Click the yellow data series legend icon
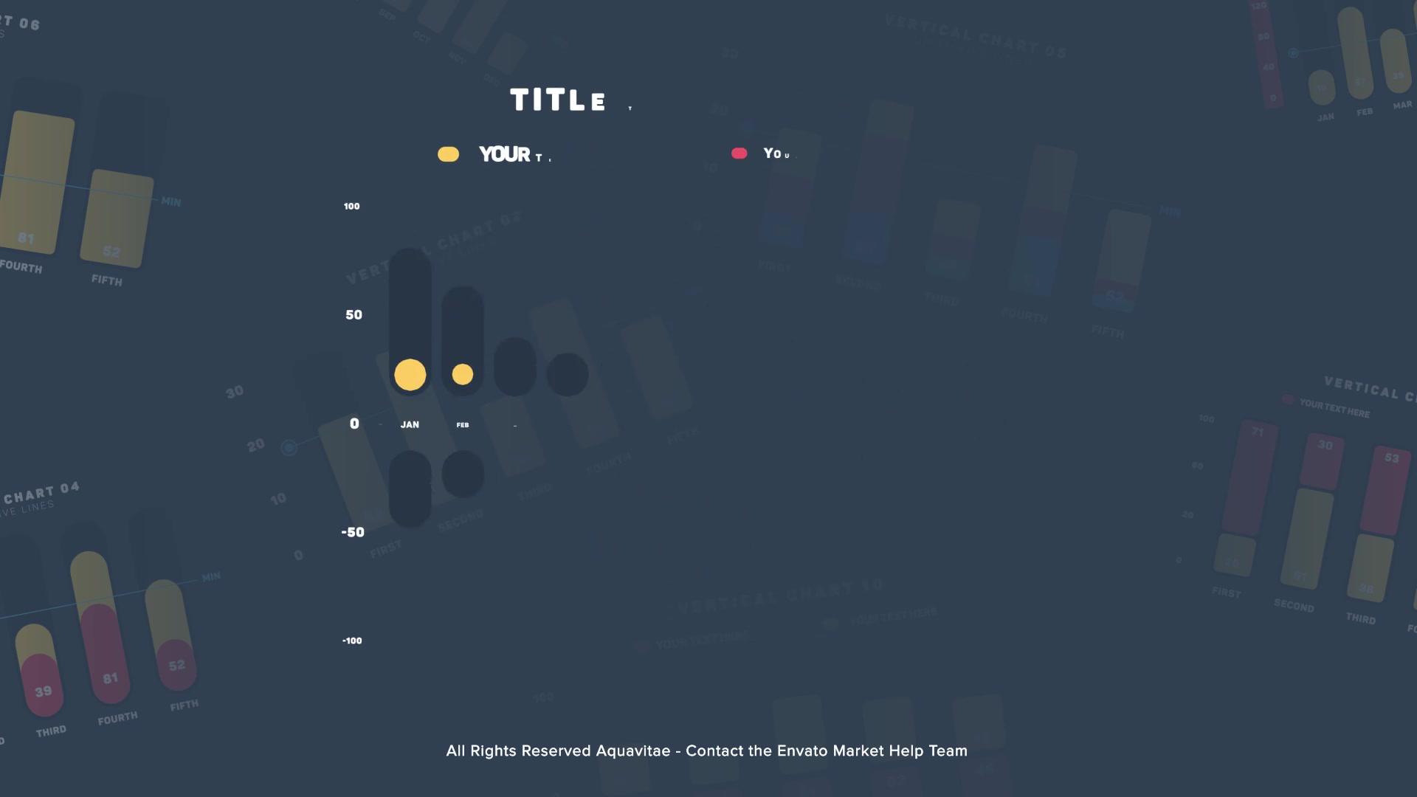This screenshot has height=797, width=1417. 448,153
